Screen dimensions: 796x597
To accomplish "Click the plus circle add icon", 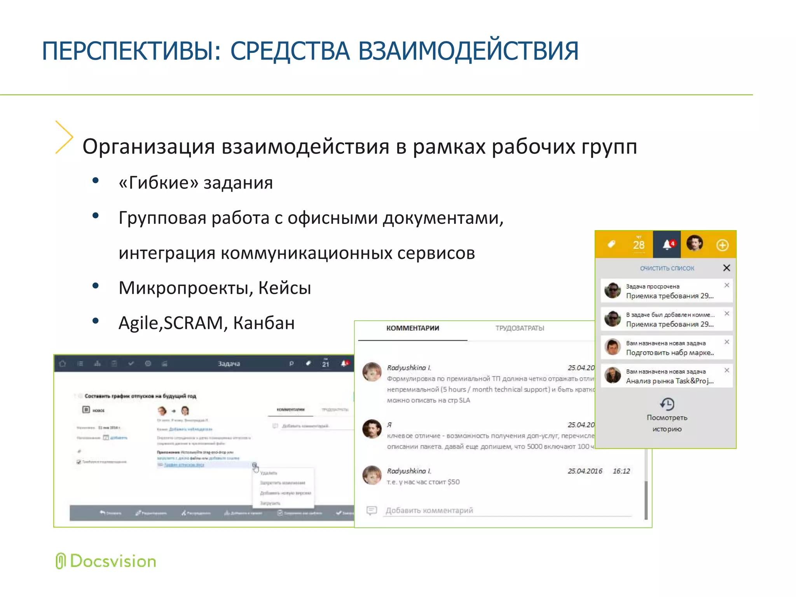I will coord(722,245).
